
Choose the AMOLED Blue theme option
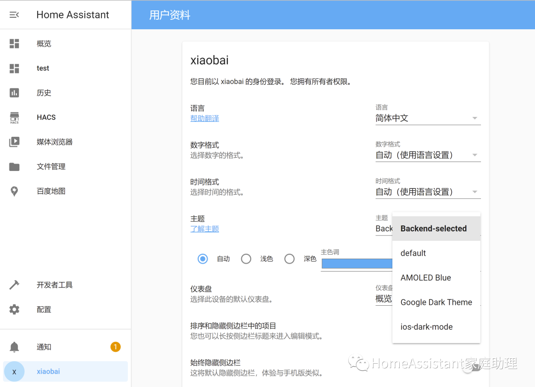(436, 278)
